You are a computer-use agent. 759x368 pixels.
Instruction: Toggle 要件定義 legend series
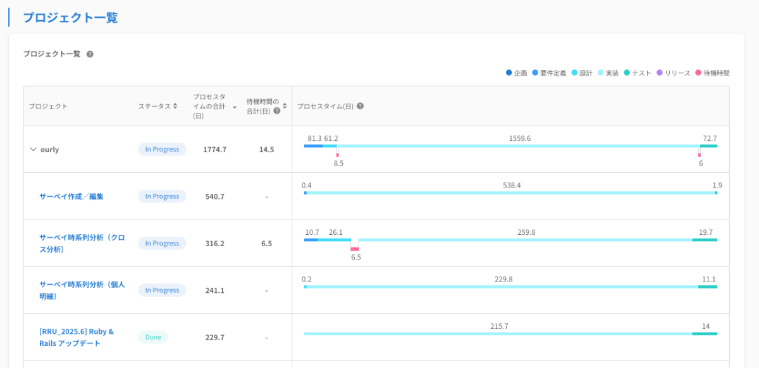(x=549, y=73)
